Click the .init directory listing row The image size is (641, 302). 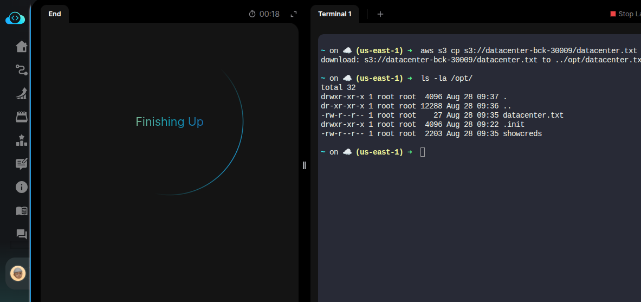tap(423, 124)
